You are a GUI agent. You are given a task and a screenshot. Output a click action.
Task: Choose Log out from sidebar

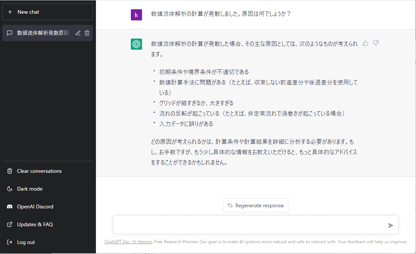tap(26, 242)
